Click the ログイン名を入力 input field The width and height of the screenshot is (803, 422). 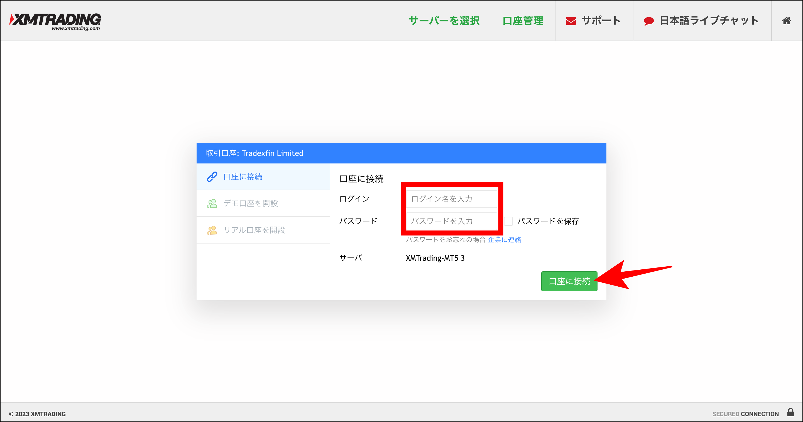click(451, 198)
